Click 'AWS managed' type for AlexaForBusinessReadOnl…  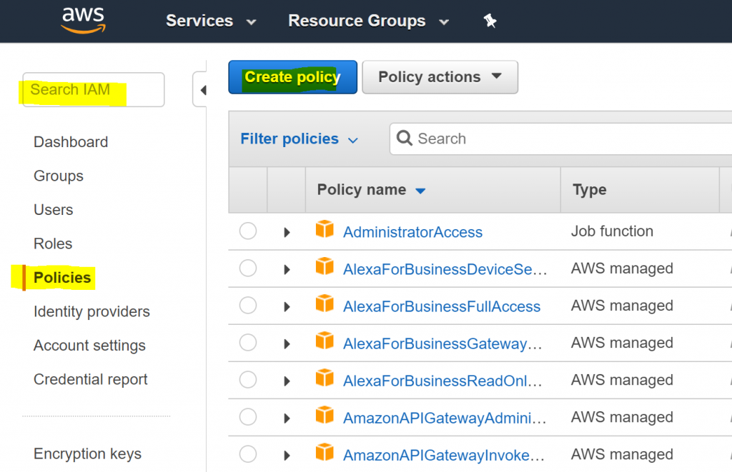(622, 380)
